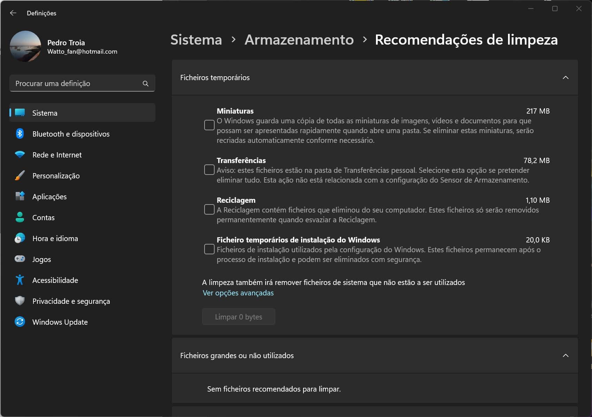
Task: Enable the Reciclagem checkbox
Action: click(x=209, y=209)
